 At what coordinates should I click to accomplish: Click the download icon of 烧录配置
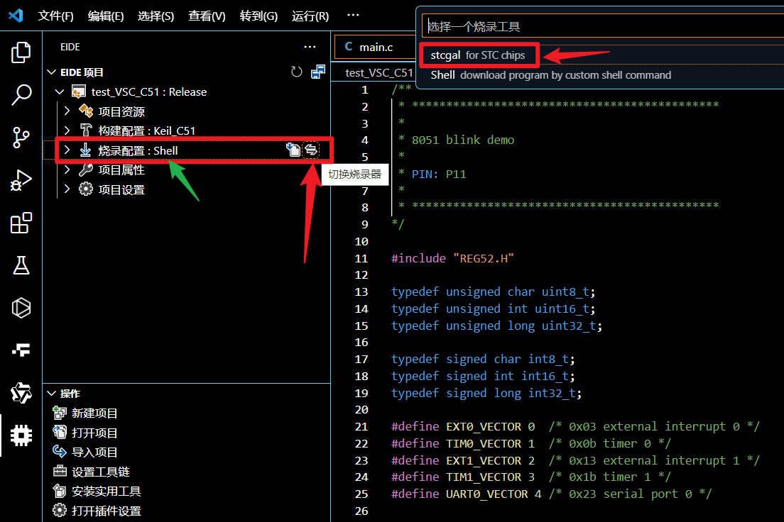pyautogui.click(x=85, y=150)
